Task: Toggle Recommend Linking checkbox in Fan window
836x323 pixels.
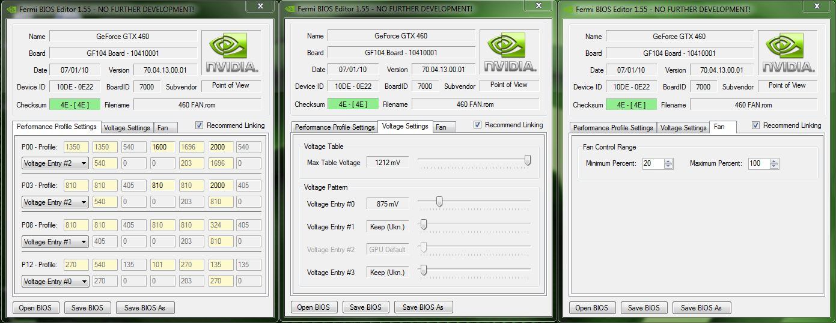Action: point(755,125)
